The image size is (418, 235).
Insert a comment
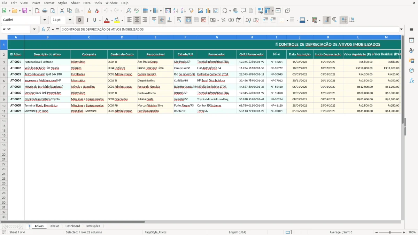click(243, 10)
